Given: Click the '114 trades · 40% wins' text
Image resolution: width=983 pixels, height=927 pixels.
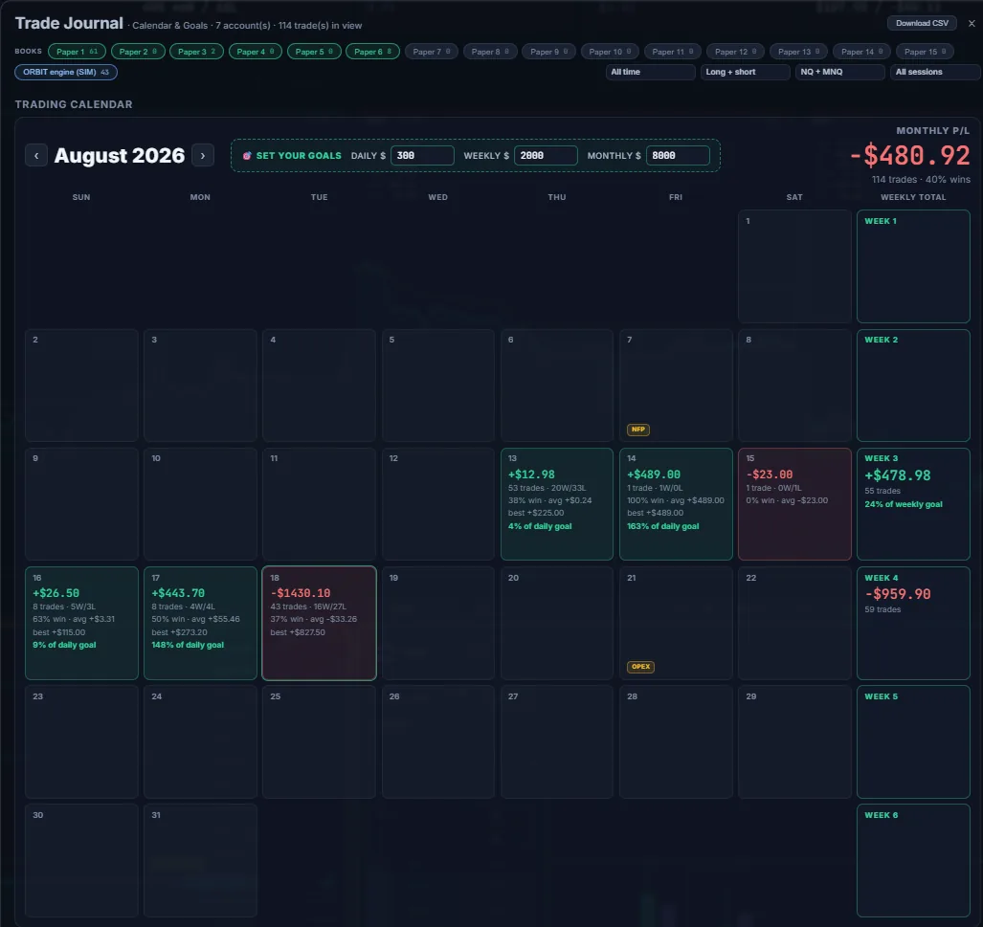Looking at the screenshot, I should pyautogui.click(x=921, y=179).
